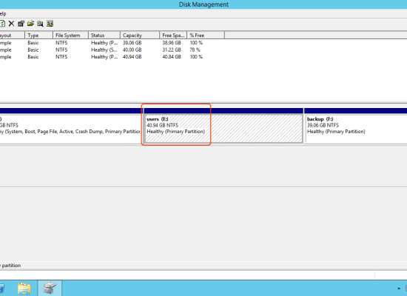Open Properties via the toolbar icon
The image size is (407, 296).
click(x=21, y=24)
